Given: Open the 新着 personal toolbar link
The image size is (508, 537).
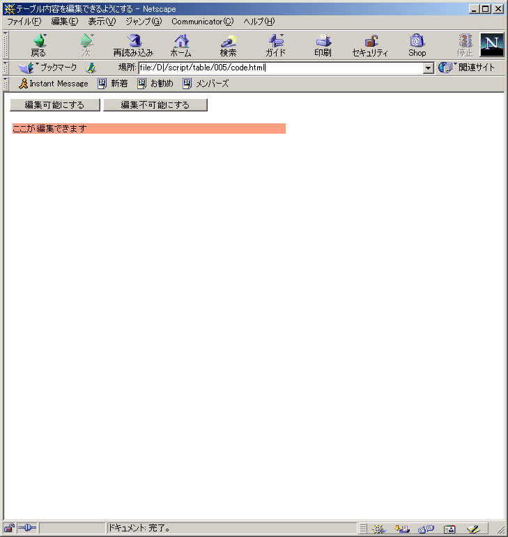Looking at the screenshot, I should 113,84.
